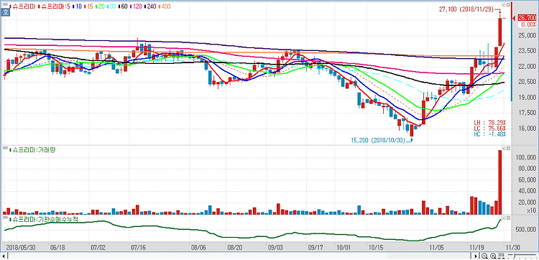The image size is (539, 260).
Task: Click the scrollbar right arrow button
Action: click(x=476, y=256)
